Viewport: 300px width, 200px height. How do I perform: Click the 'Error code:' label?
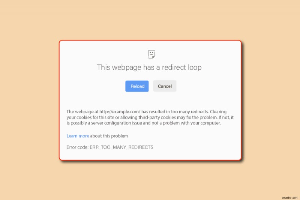coord(78,147)
